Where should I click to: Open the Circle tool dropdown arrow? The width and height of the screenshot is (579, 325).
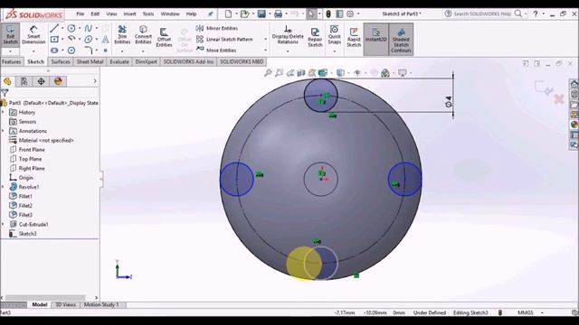tap(80, 28)
